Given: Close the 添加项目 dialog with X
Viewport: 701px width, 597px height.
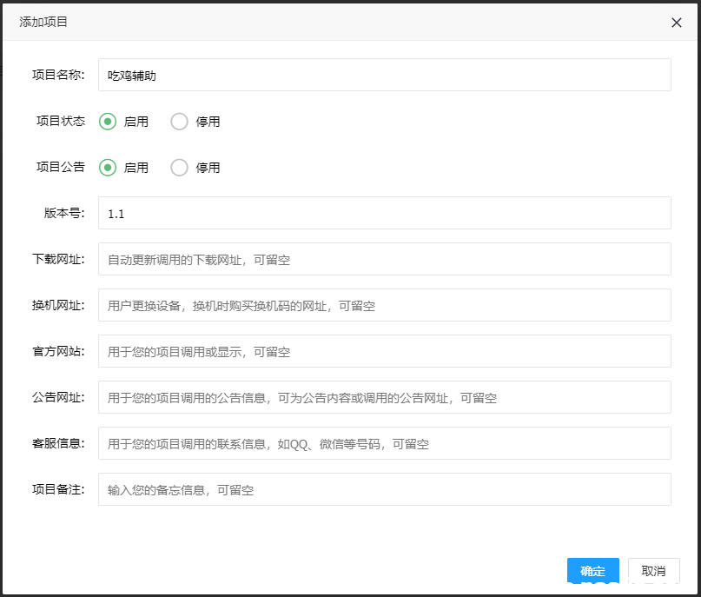Looking at the screenshot, I should click(677, 23).
